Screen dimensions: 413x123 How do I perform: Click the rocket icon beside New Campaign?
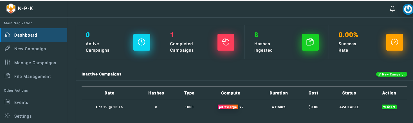[x=8, y=49]
